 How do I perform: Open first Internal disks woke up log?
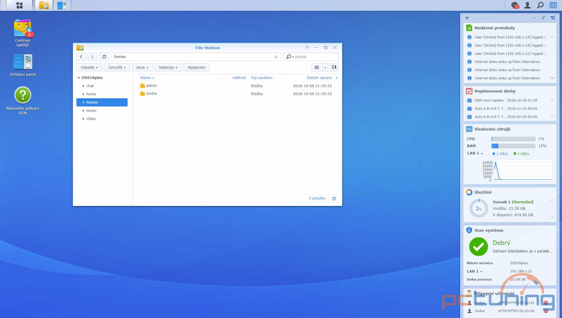coord(508,62)
